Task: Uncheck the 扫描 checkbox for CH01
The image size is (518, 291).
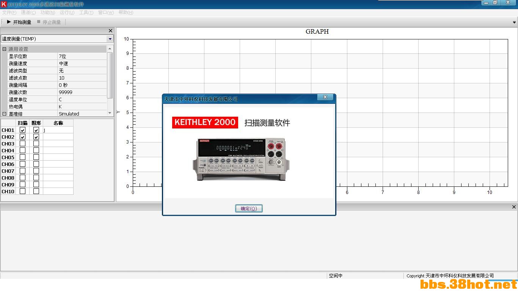Action: (23, 130)
